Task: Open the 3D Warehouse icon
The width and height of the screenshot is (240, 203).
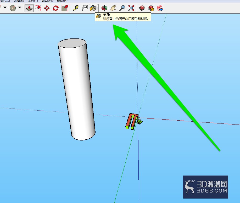Action: click(x=142, y=8)
